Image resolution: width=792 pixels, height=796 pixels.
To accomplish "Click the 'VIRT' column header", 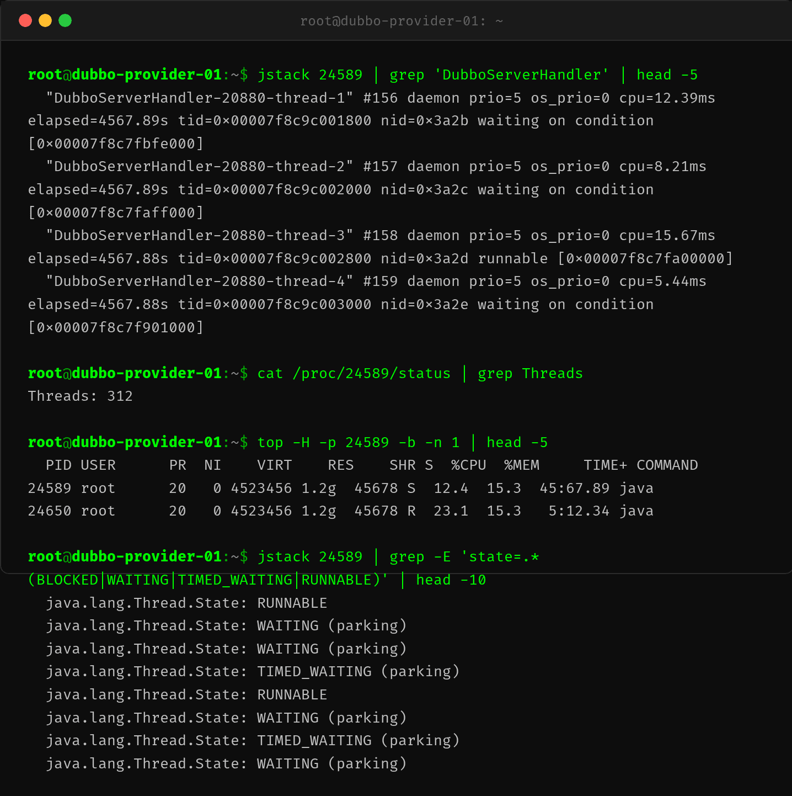I will coord(275,465).
